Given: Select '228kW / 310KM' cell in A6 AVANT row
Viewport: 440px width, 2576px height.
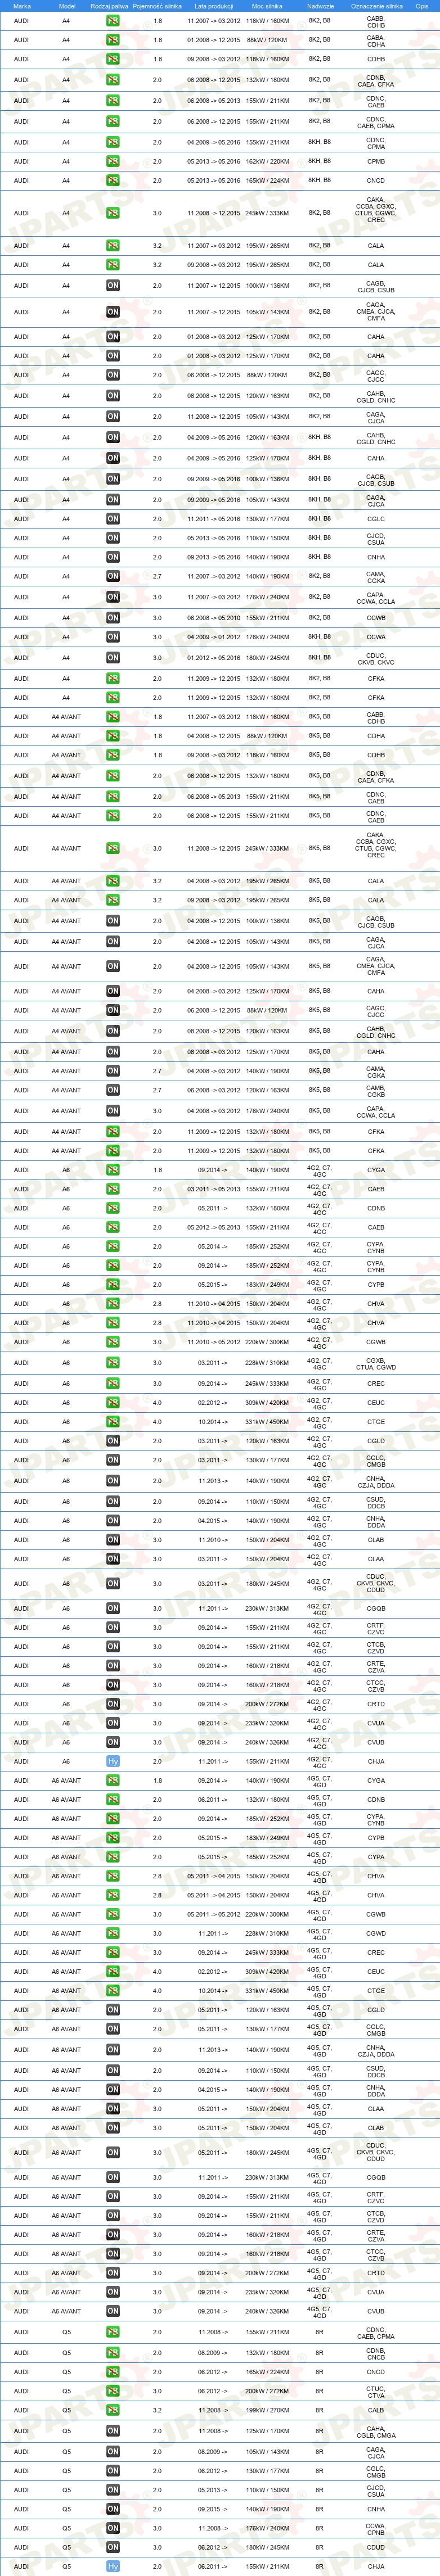Looking at the screenshot, I should tap(267, 1934).
